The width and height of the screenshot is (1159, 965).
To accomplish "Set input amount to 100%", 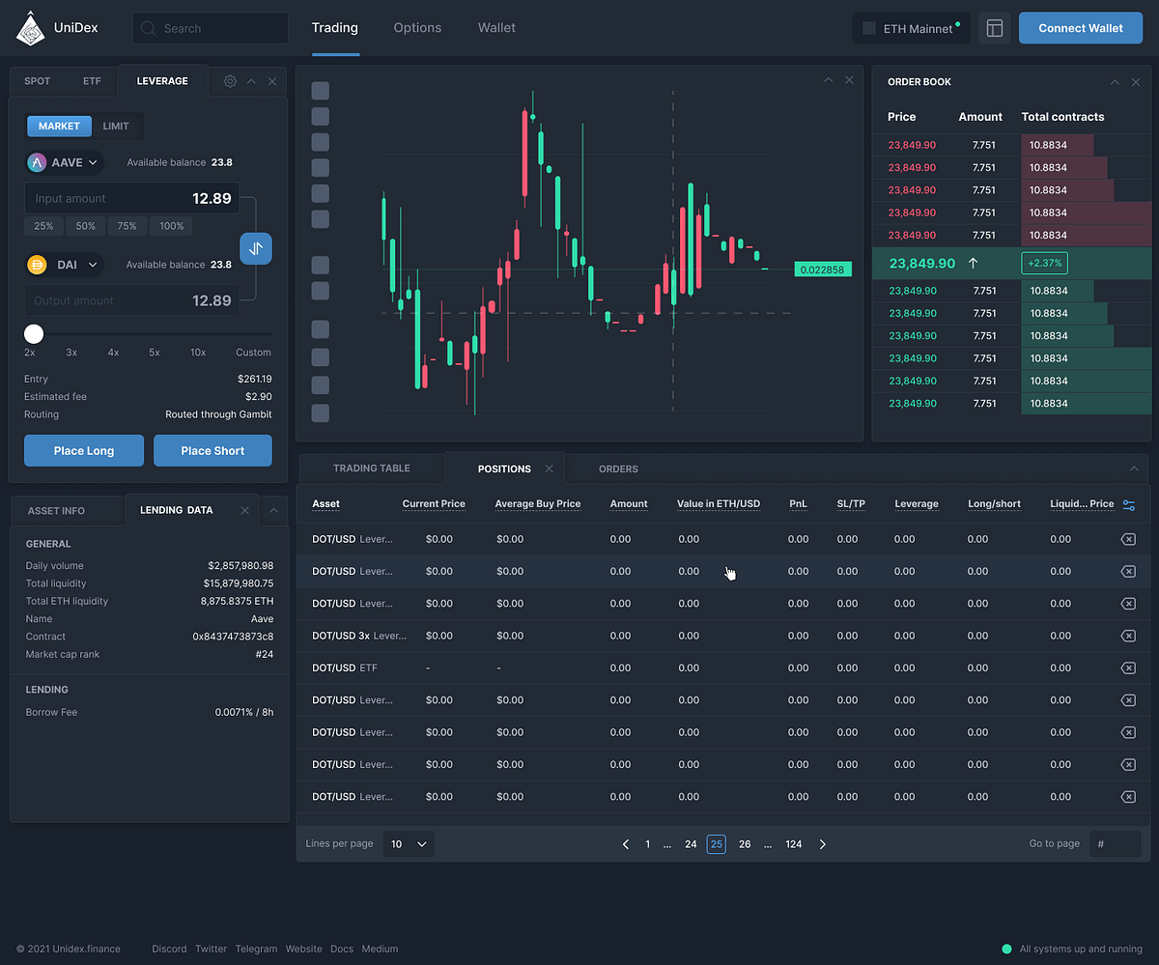I will point(172,226).
